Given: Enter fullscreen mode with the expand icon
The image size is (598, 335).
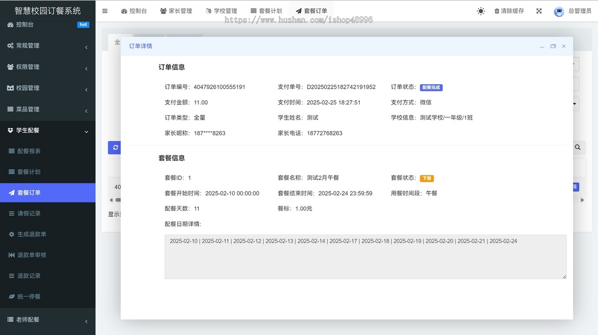Looking at the screenshot, I should pyautogui.click(x=539, y=11).
